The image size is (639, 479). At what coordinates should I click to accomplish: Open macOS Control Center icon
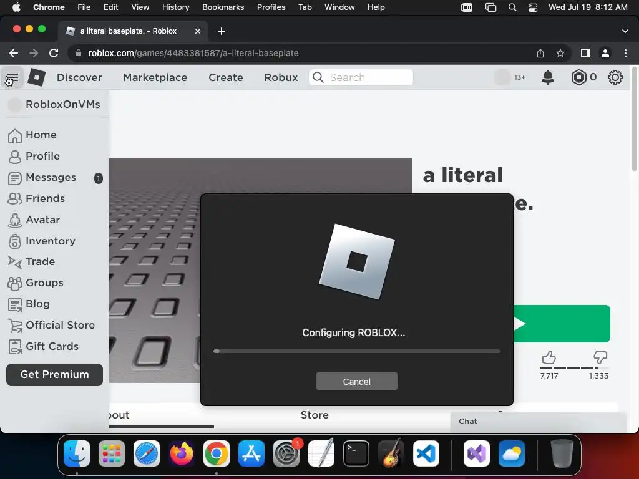point(533,7)
